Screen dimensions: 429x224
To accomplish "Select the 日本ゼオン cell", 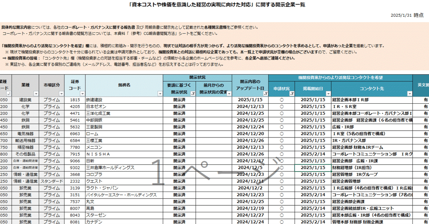I will (124, 107).
